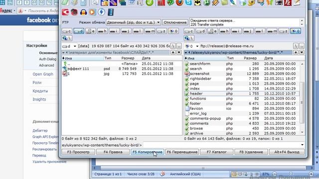Click right panel vertical scrollbar thumb

302,102
